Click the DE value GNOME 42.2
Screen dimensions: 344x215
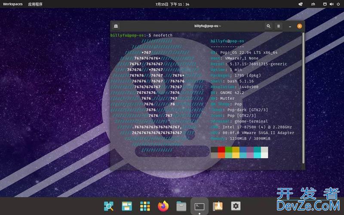(232, 92)
